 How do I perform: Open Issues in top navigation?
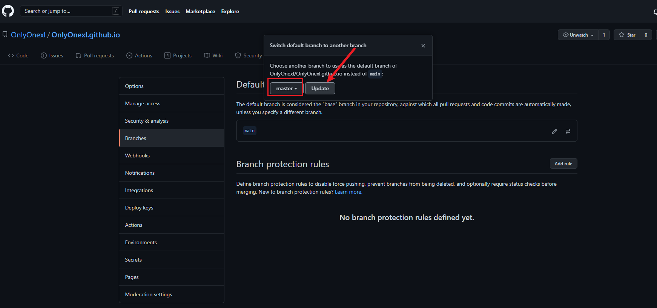click(172, 11)
